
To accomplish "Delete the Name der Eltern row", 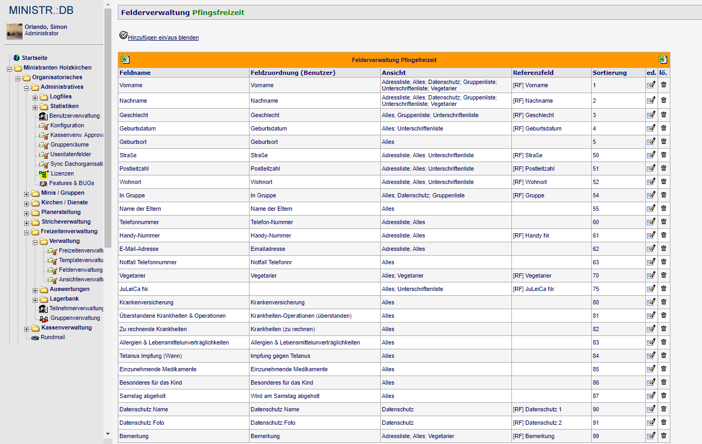I will (664, 208).
